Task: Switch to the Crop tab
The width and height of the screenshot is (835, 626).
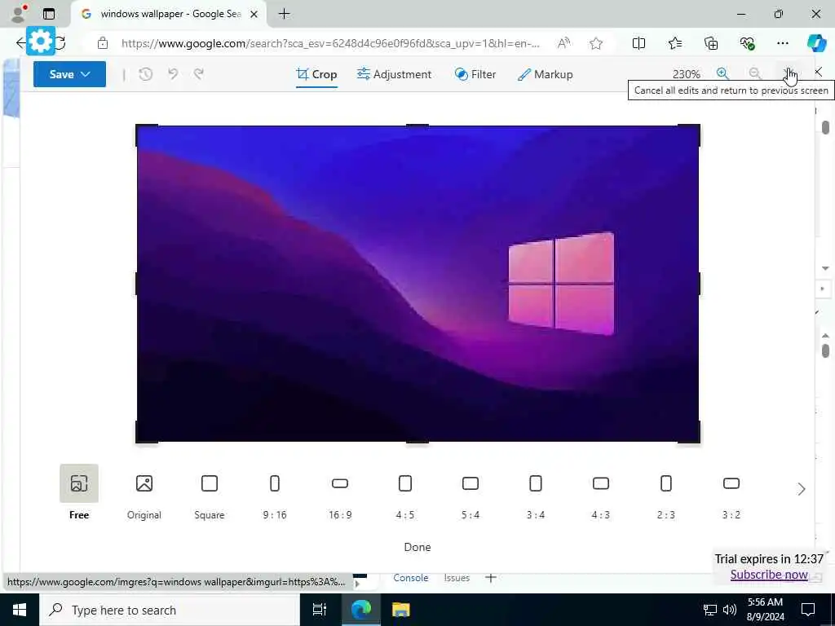Action: tap(316, 74)
